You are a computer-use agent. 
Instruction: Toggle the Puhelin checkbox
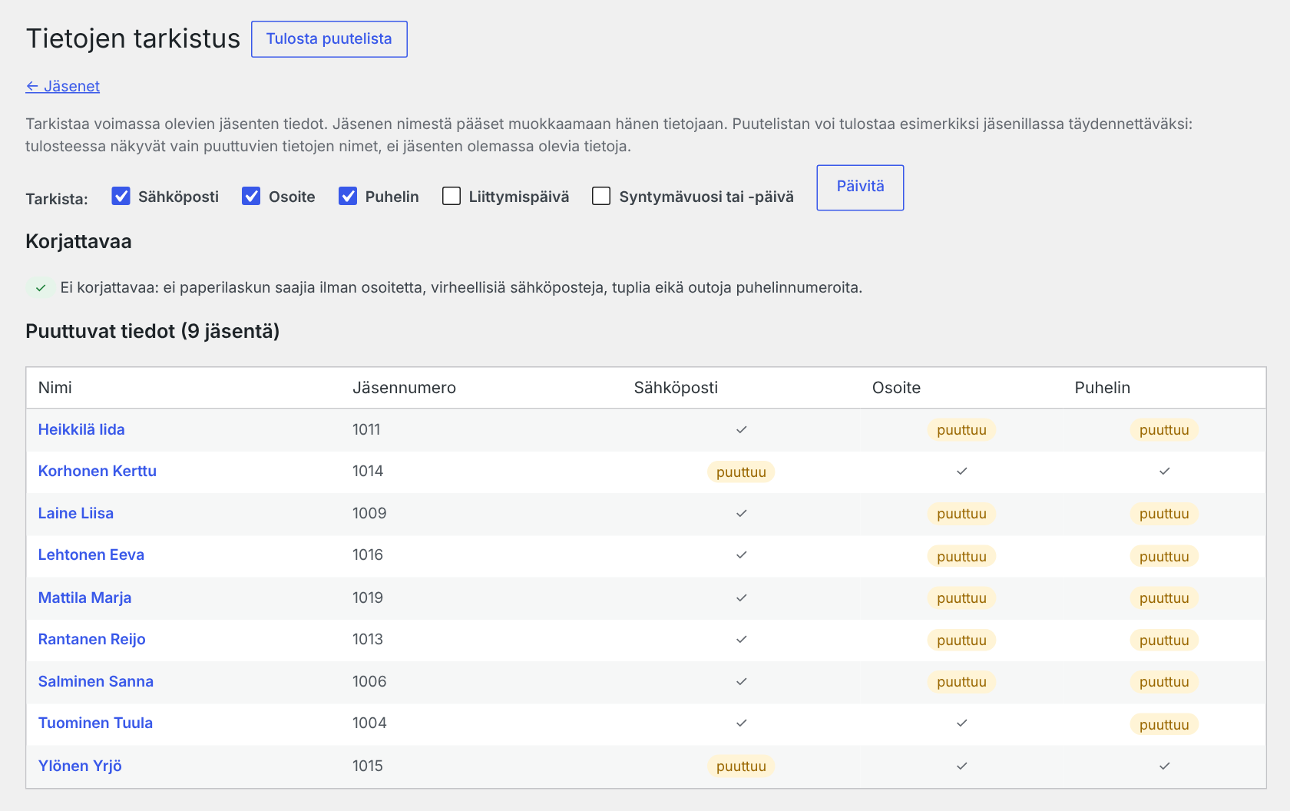pos(348,197)
